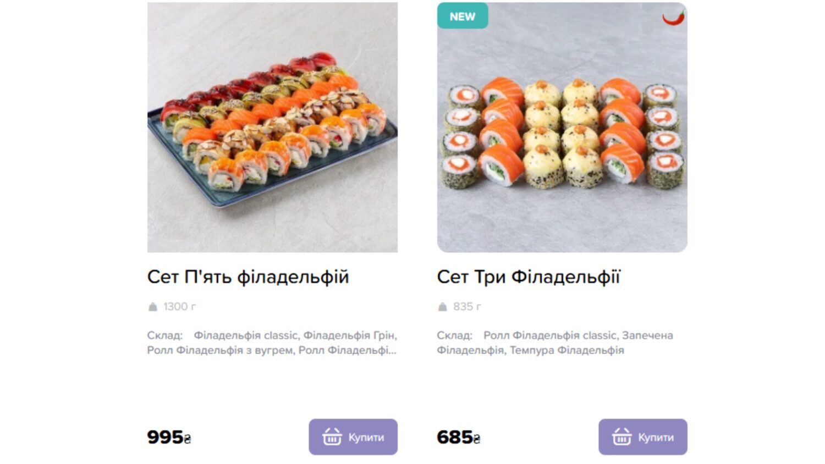Screen dimensions: 825x464
Task: Click the 1300 г weight label
Action: [180, 307]
